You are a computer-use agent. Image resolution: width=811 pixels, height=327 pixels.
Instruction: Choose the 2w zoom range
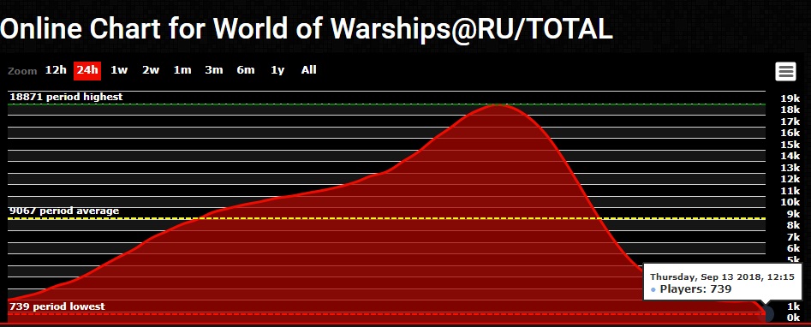click(x=151, y=70)
